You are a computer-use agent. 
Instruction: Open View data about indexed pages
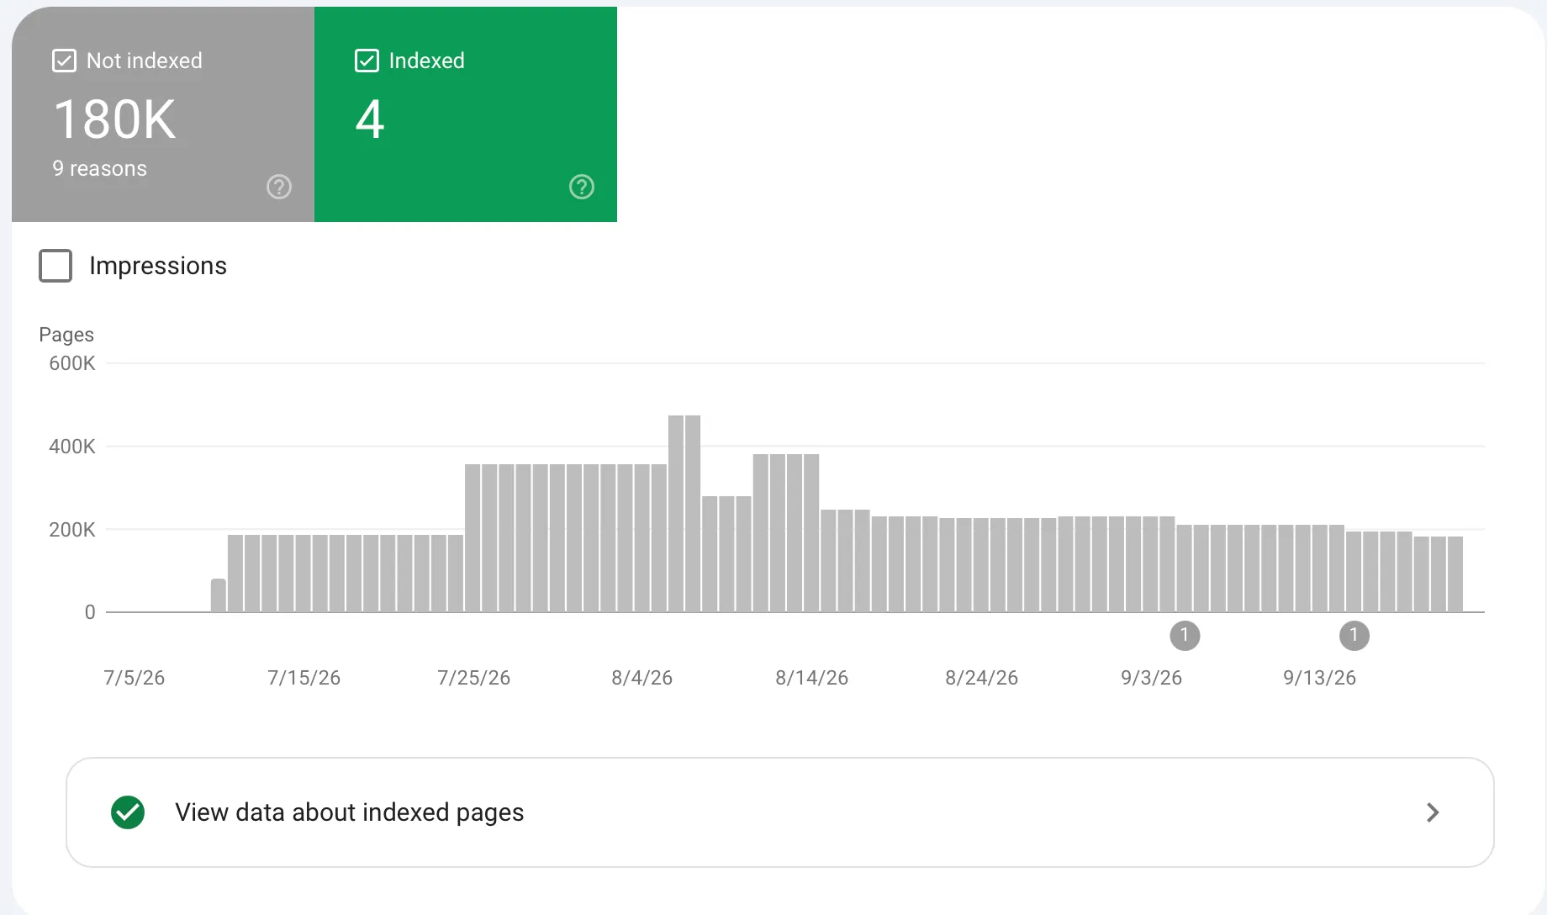coord(780,812)
